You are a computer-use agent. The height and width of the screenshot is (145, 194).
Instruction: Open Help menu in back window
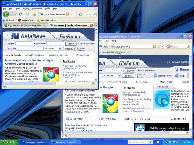pos(114,41)
